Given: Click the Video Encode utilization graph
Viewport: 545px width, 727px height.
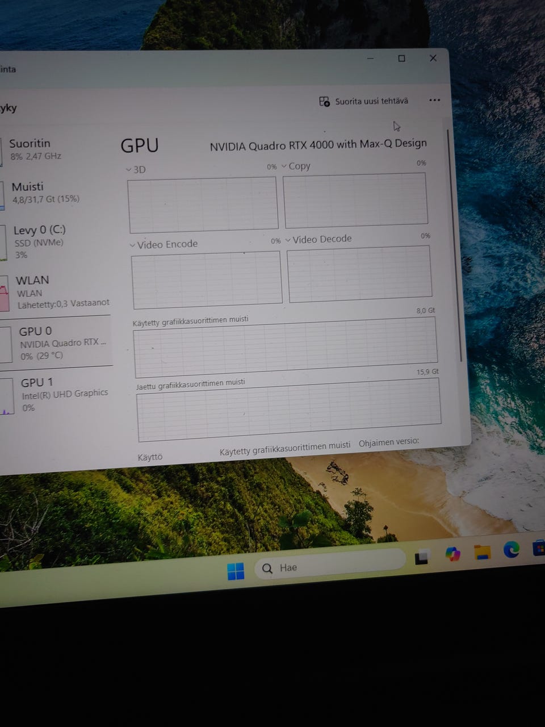Looking at the screenshot, I should pos(207,280).
